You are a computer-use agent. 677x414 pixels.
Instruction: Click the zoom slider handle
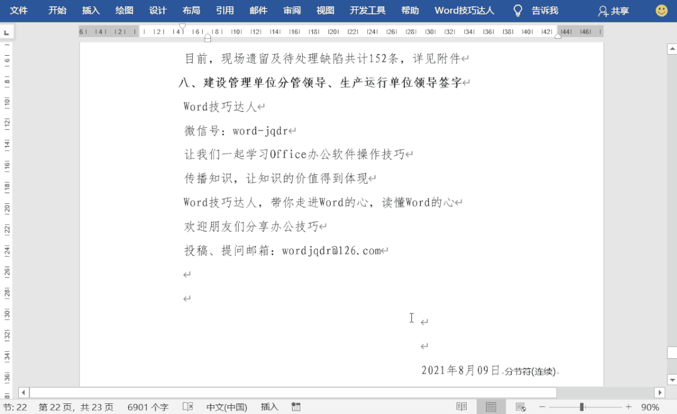coord(582,407)
